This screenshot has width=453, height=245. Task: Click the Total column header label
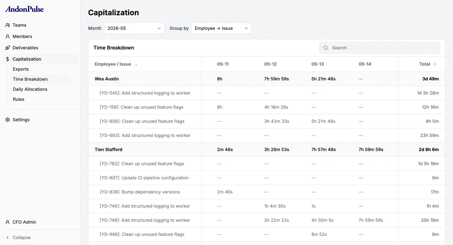pyautogui.click(x=424, y=64)
